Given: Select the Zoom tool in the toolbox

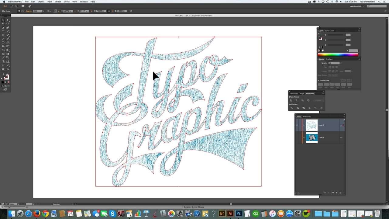Looking at the screenshot, I should coord(8,69).
